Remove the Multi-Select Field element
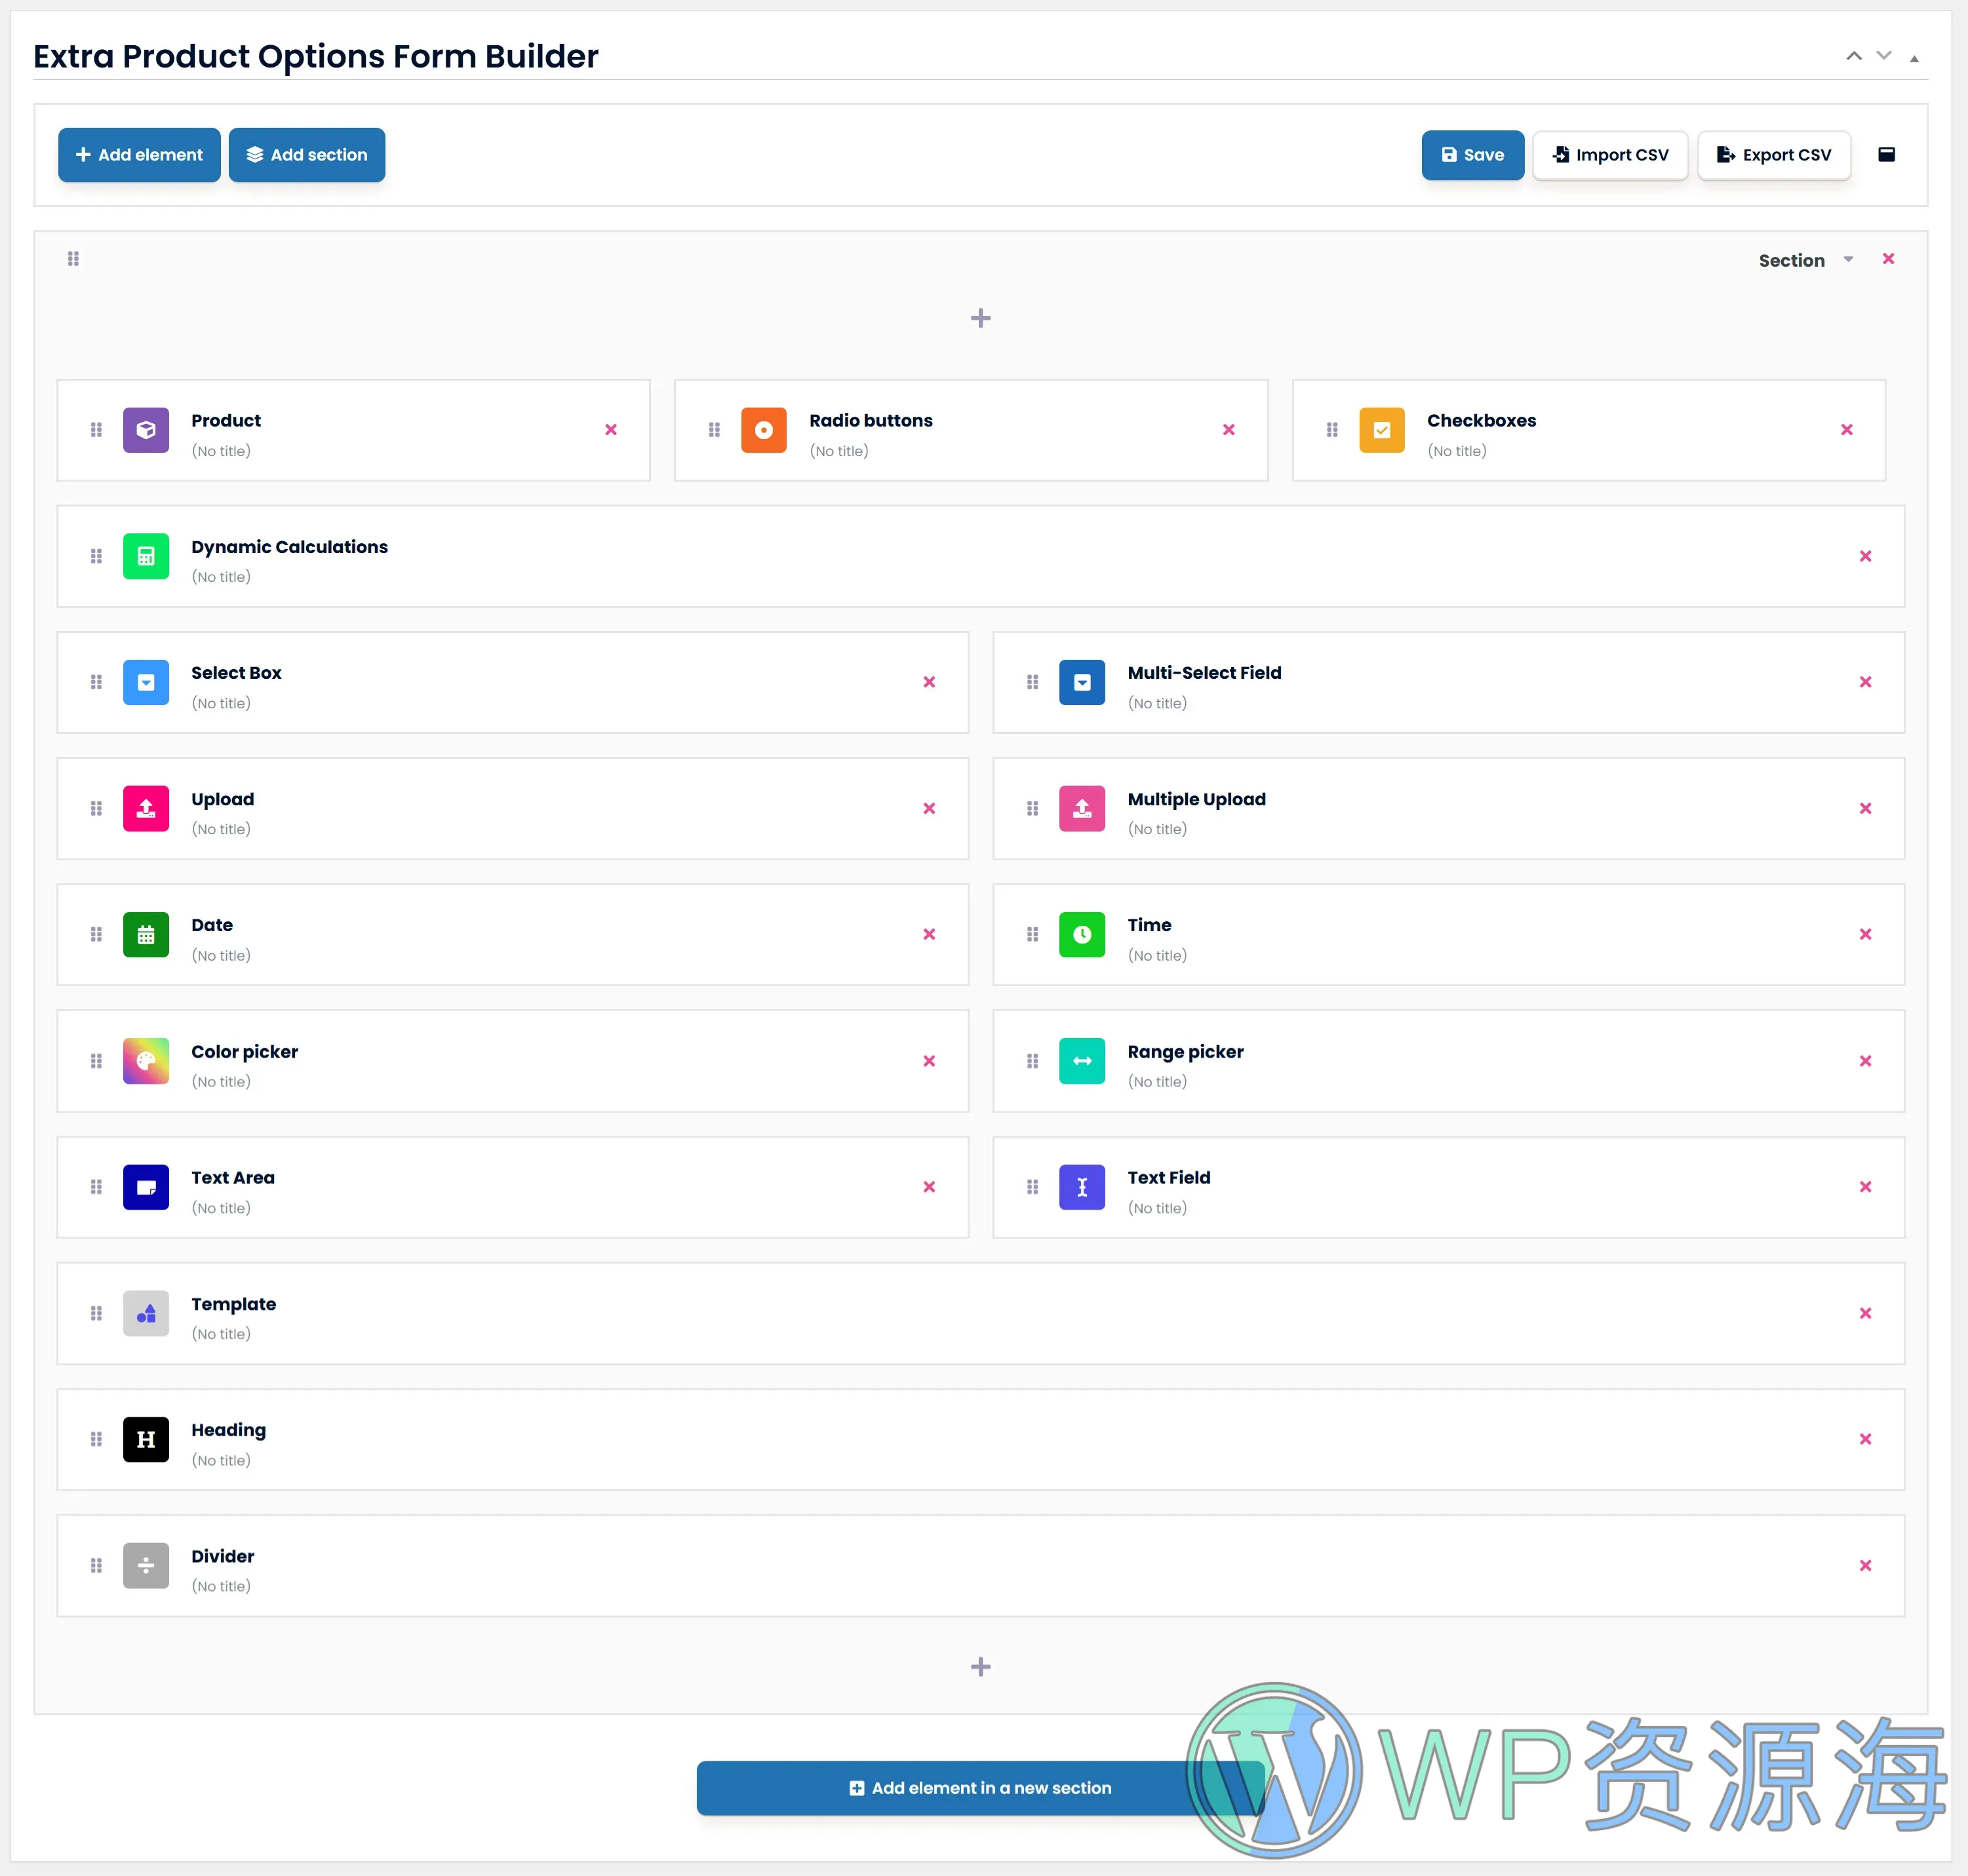1968x1876 pixels. 1865,682
